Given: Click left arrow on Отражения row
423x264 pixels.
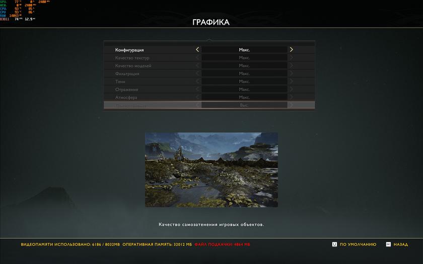Looking at the screenshot, I should (x=197, y=90).
